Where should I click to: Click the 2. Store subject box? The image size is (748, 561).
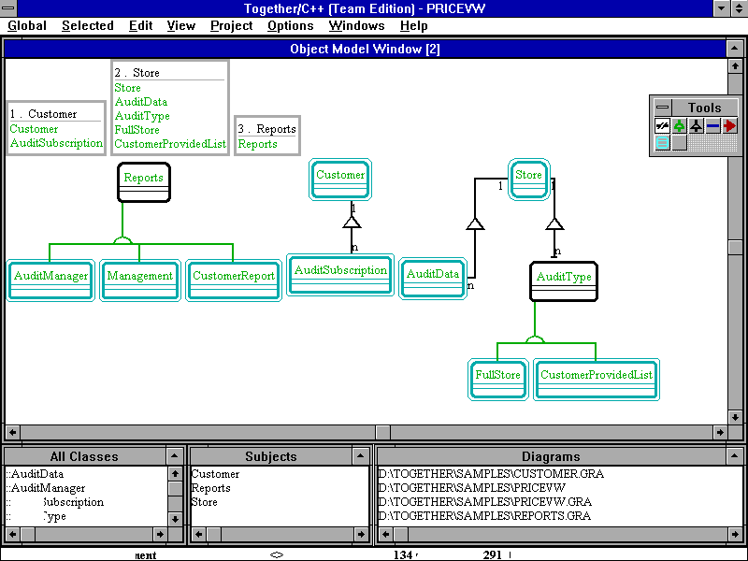click(169, 108)
